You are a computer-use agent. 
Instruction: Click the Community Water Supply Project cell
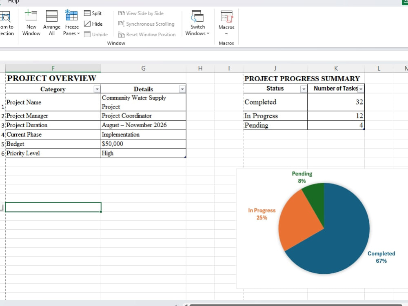click(x=143, y=102)
